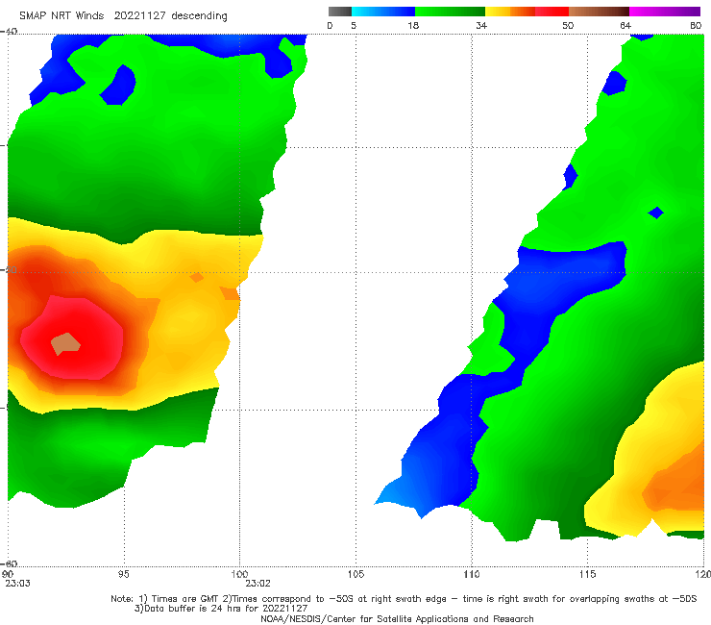The width and height of the screenshot is (711, 625).
Task: Click longitude axis label '115'
Action: (x=588, y=574)
